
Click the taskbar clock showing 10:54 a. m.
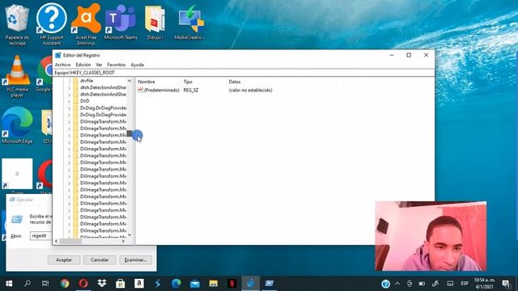click(484, 284)
